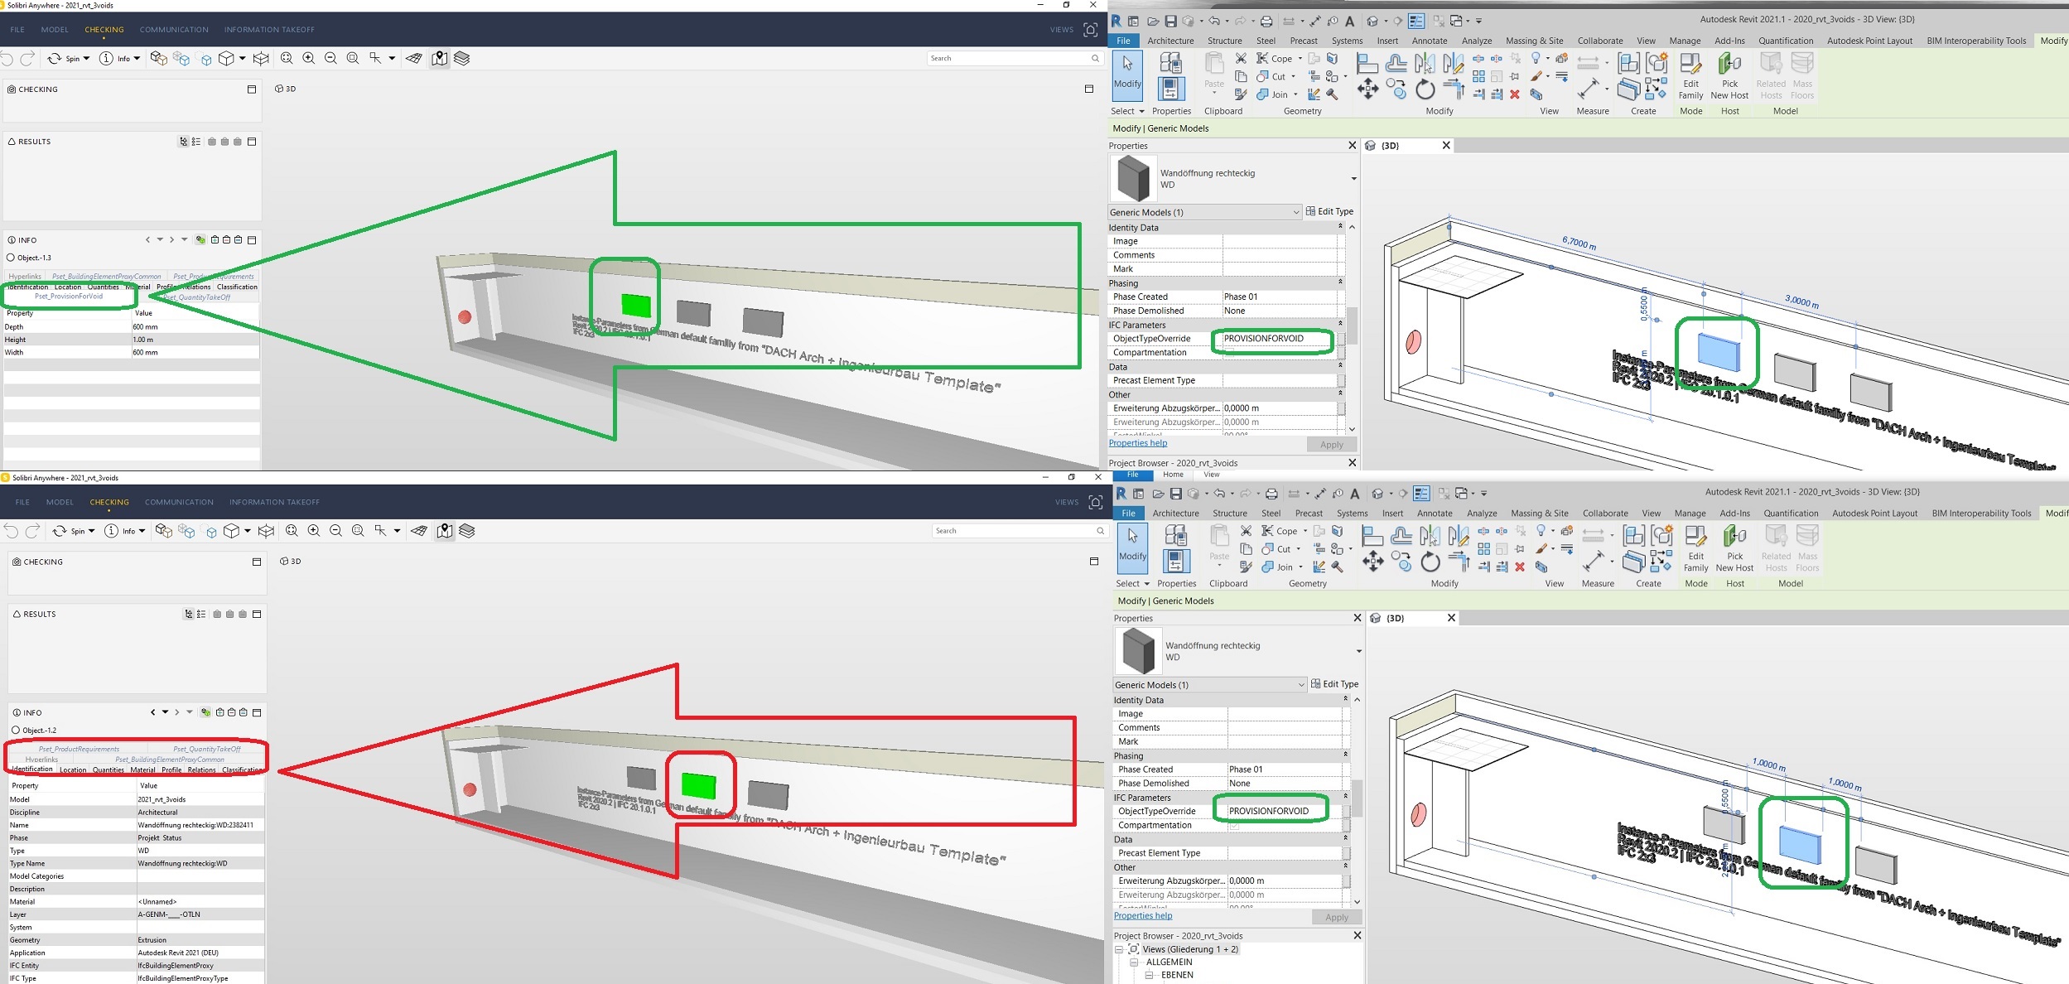
Task: Click Edit Type button in upper Revit Properties
Action: [1329, 212]
